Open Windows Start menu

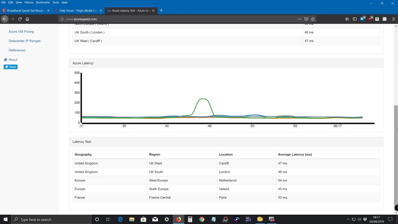click(x=6, y=219)
